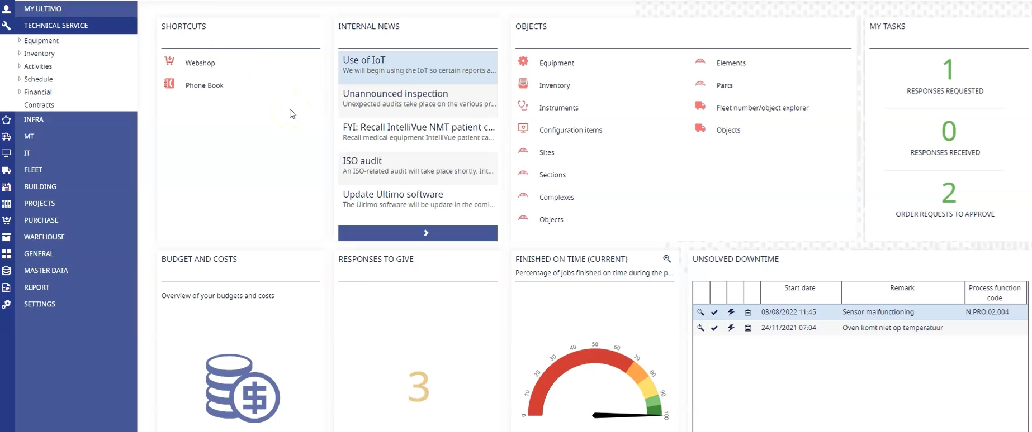Expand the Financial tree node
The image size is (1032, 432).
(20, 92)
